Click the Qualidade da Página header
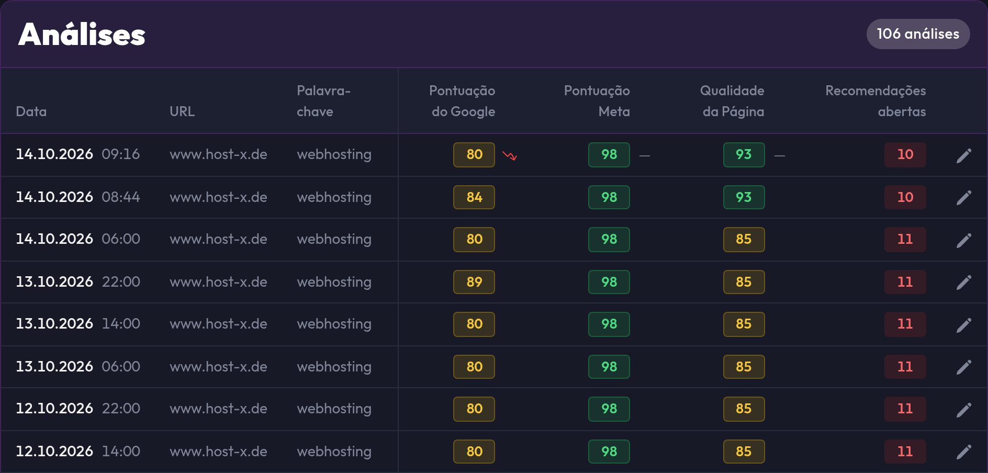The height and width of the screenshot is (473, 988). (x=732, y=101)
